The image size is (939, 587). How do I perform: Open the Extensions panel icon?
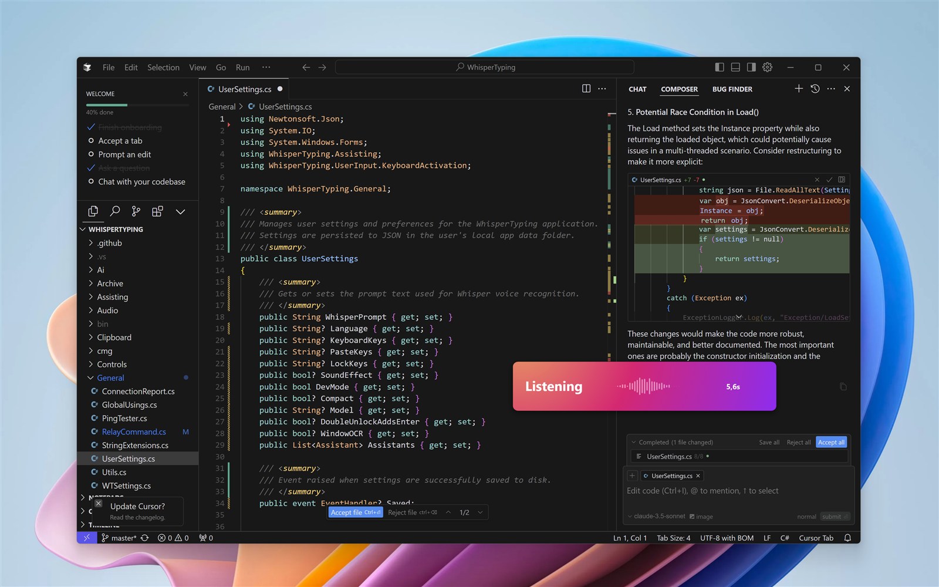157,211
